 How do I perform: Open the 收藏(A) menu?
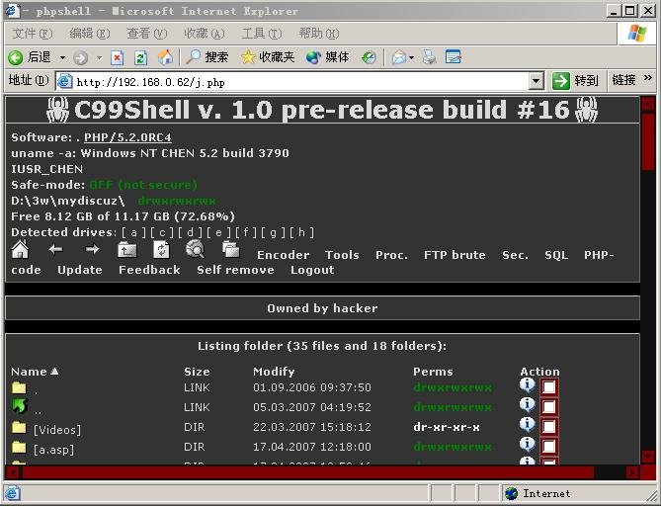point(205,34)
